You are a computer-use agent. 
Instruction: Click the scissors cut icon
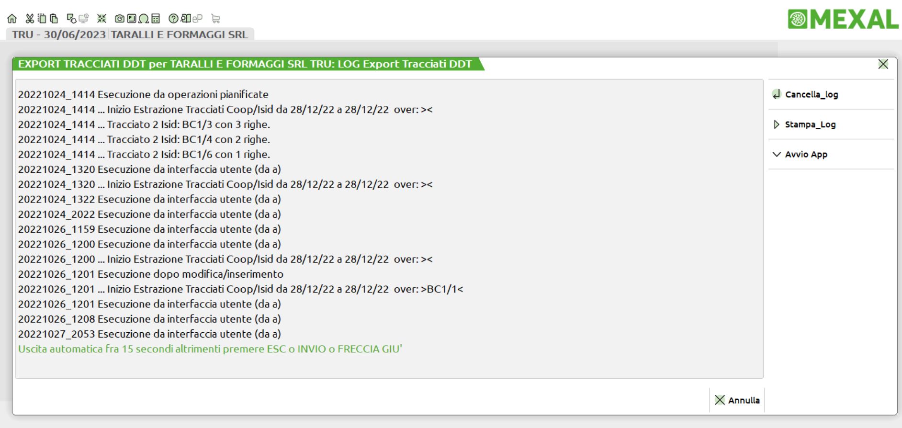coord(30,19)
